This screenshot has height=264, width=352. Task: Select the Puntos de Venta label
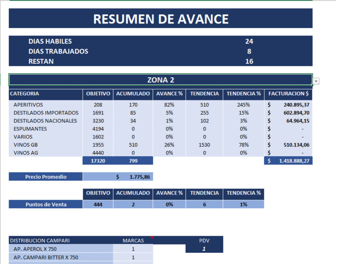tap(46, 204)
